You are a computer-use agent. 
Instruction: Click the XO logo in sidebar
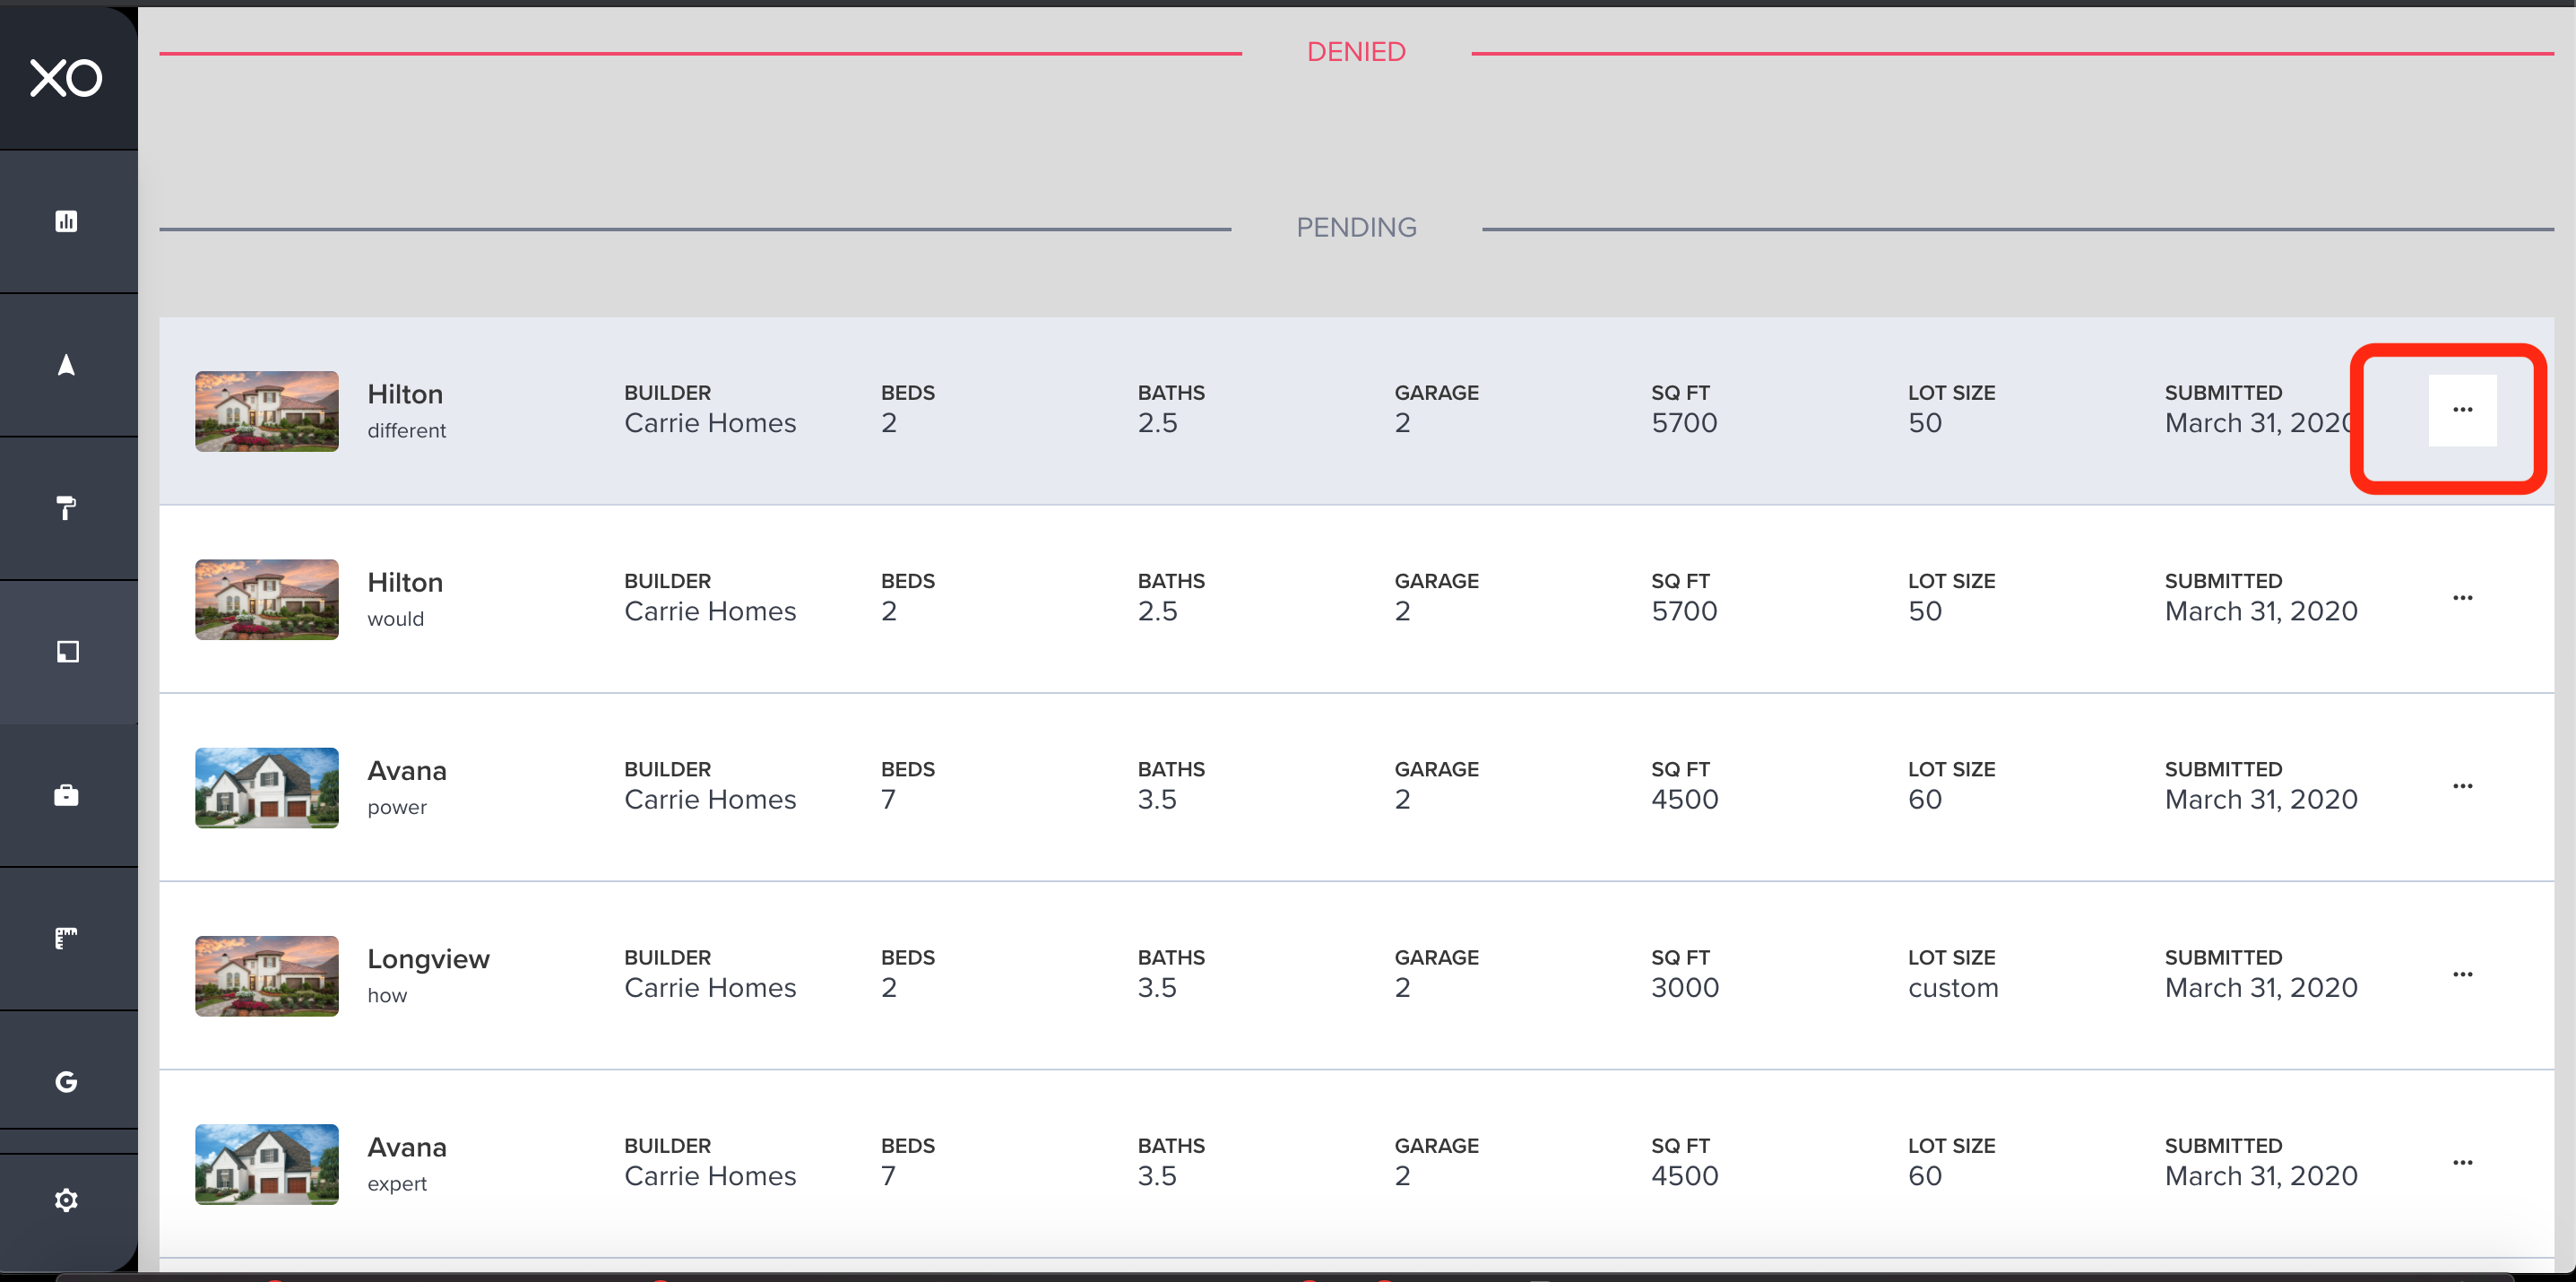point(66,78)
